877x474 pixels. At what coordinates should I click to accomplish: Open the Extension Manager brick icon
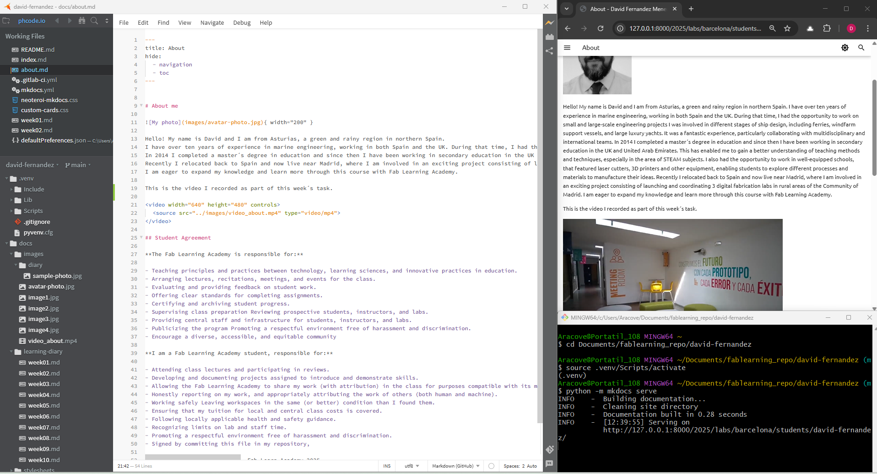click(x=550, y=37)
